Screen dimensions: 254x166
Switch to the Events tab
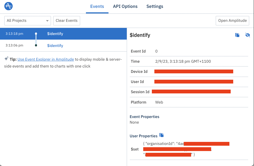click(97, 7)
